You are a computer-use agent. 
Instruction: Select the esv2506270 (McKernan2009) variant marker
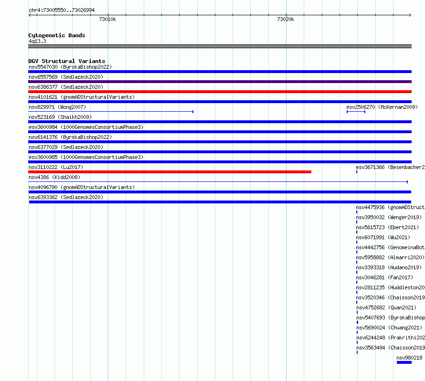click(356, 112)
